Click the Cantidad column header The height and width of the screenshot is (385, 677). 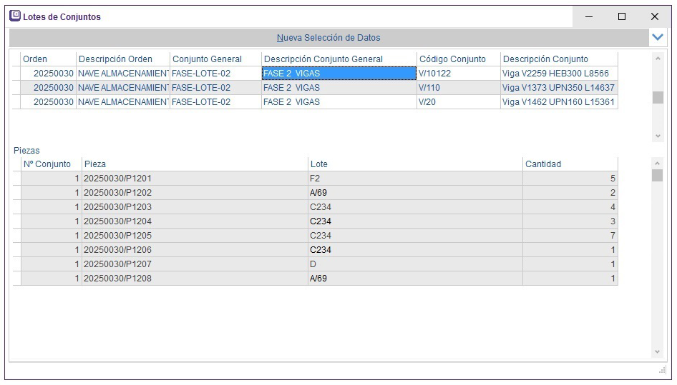(569, 164)
